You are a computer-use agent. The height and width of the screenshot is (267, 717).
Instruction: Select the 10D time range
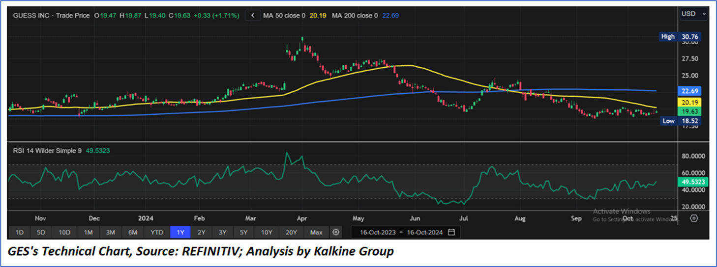click(x=64, y=232)
